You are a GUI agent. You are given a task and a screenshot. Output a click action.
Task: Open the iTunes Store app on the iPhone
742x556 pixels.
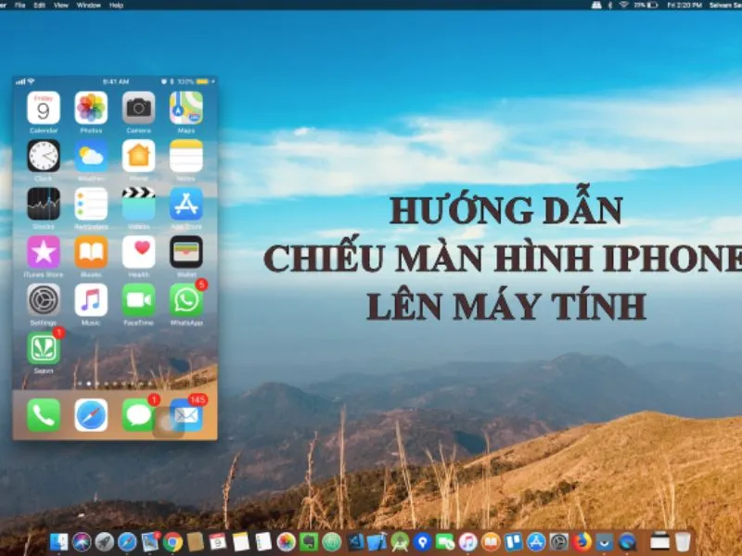pos(44,252)
